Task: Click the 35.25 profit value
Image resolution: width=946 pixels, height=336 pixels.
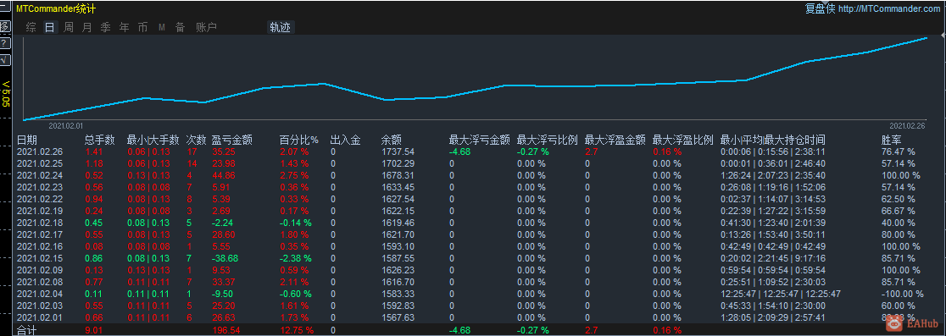Action: (223, 151)
